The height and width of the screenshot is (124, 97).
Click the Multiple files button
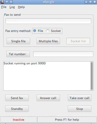[x=48, y=41]
